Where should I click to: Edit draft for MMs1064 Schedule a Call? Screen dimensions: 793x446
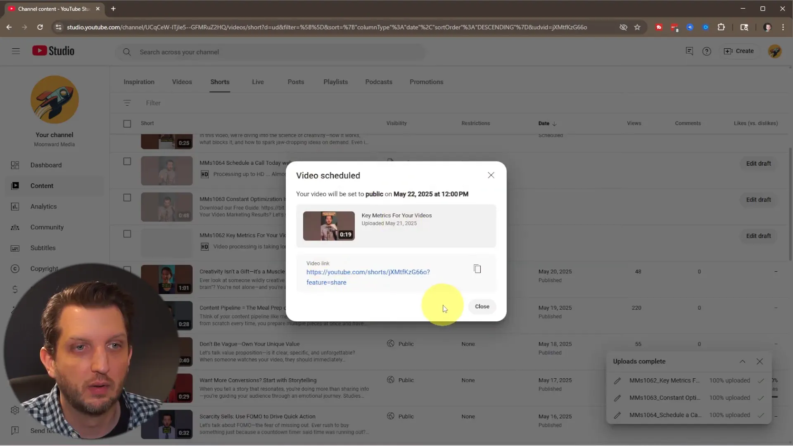758,164
